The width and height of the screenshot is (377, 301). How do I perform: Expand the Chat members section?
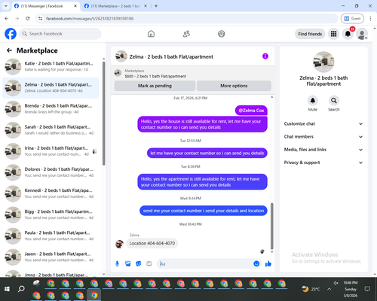(x=323, y=137)
